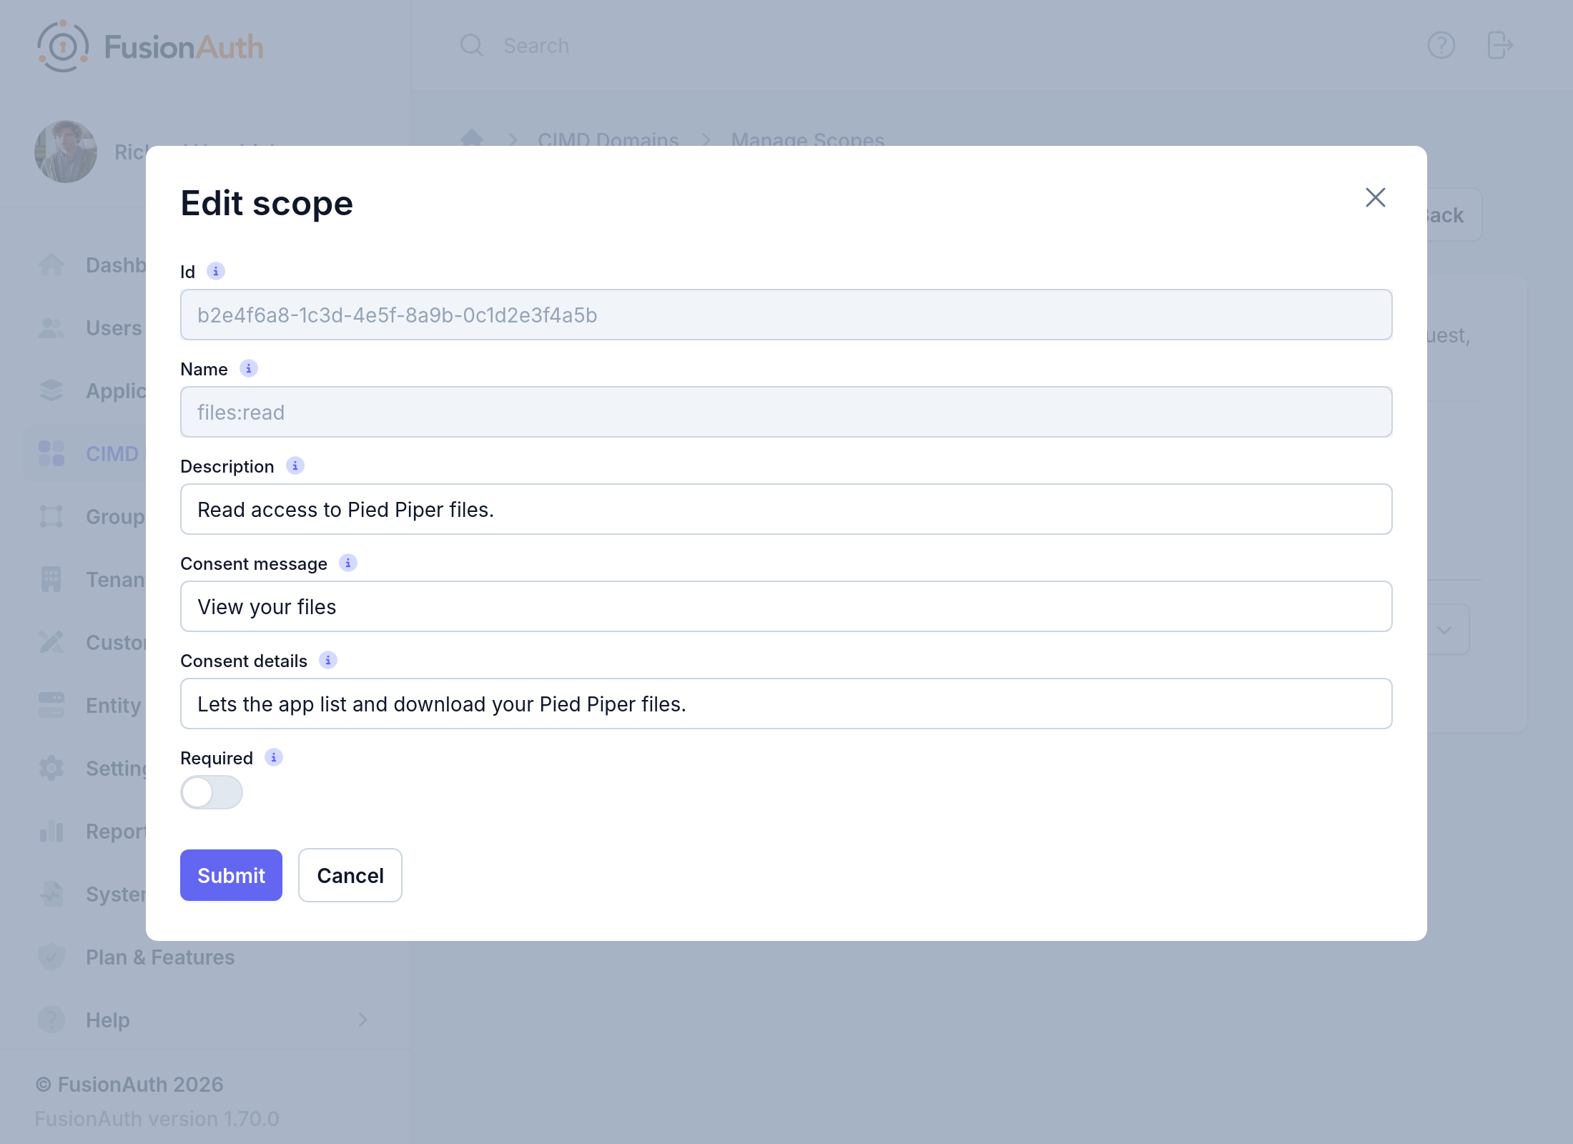Viewport: 1573px width, 1144px height.
Task: Click the Description info icon
Action: click(295, 466)
